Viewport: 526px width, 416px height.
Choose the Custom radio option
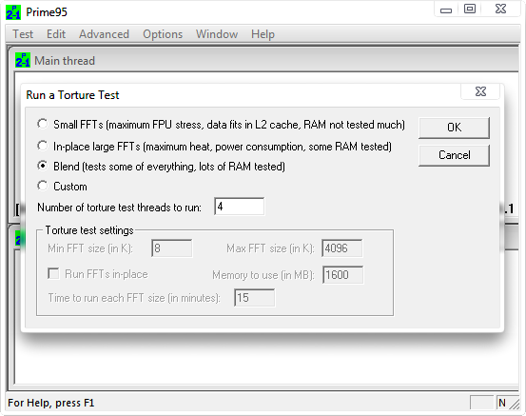tap(42, 186)
